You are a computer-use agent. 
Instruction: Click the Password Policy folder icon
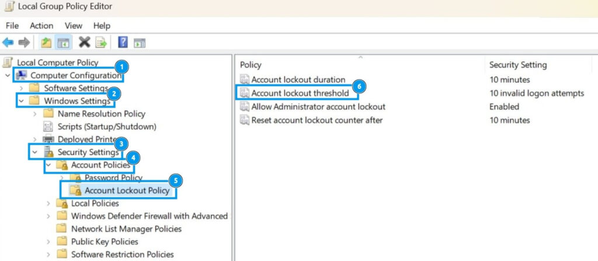click(x=75, y=178)
